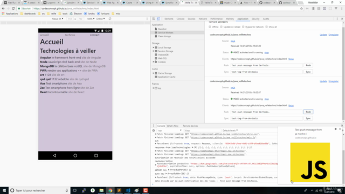Open the console context top dropdown
The image size is (345, 194).
coord(170,130)
